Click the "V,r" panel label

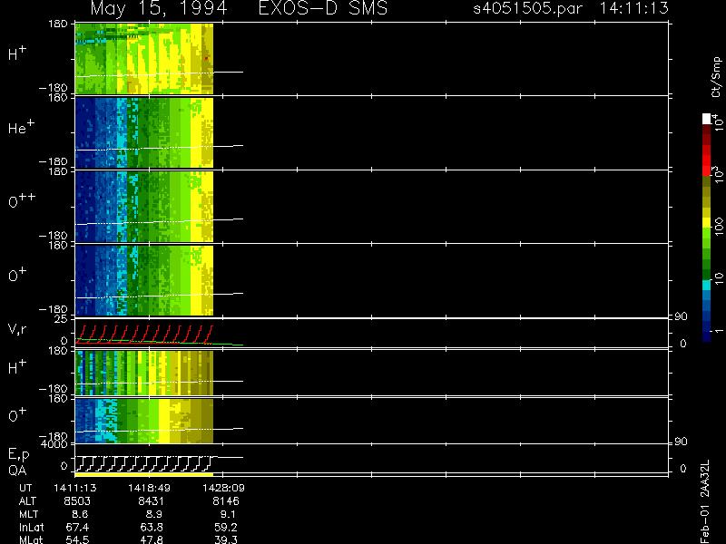click(x=17, y=329)
